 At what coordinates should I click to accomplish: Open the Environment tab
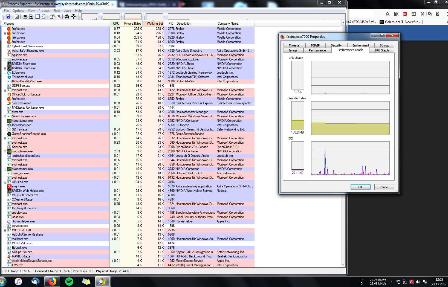pyautogui.click(x=361, y=45)
